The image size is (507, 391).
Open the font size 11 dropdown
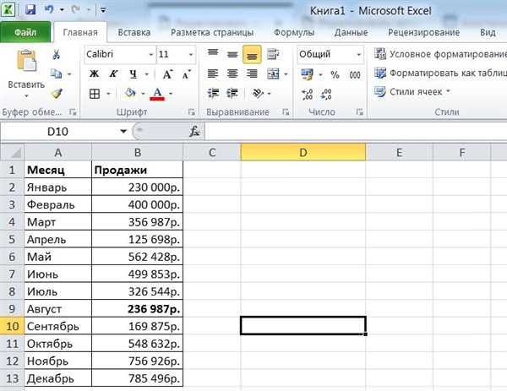click(191, 54)
